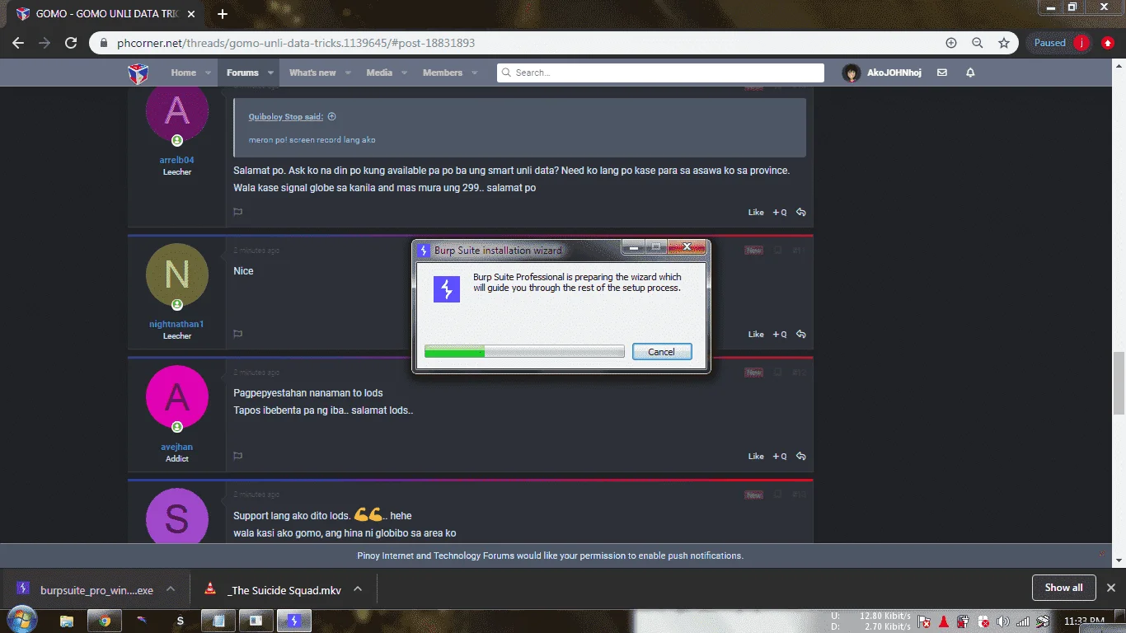Open the Chrome zoom magnifier icon
This screenshot has width=1126, height=633.
(x=978, y=43)
